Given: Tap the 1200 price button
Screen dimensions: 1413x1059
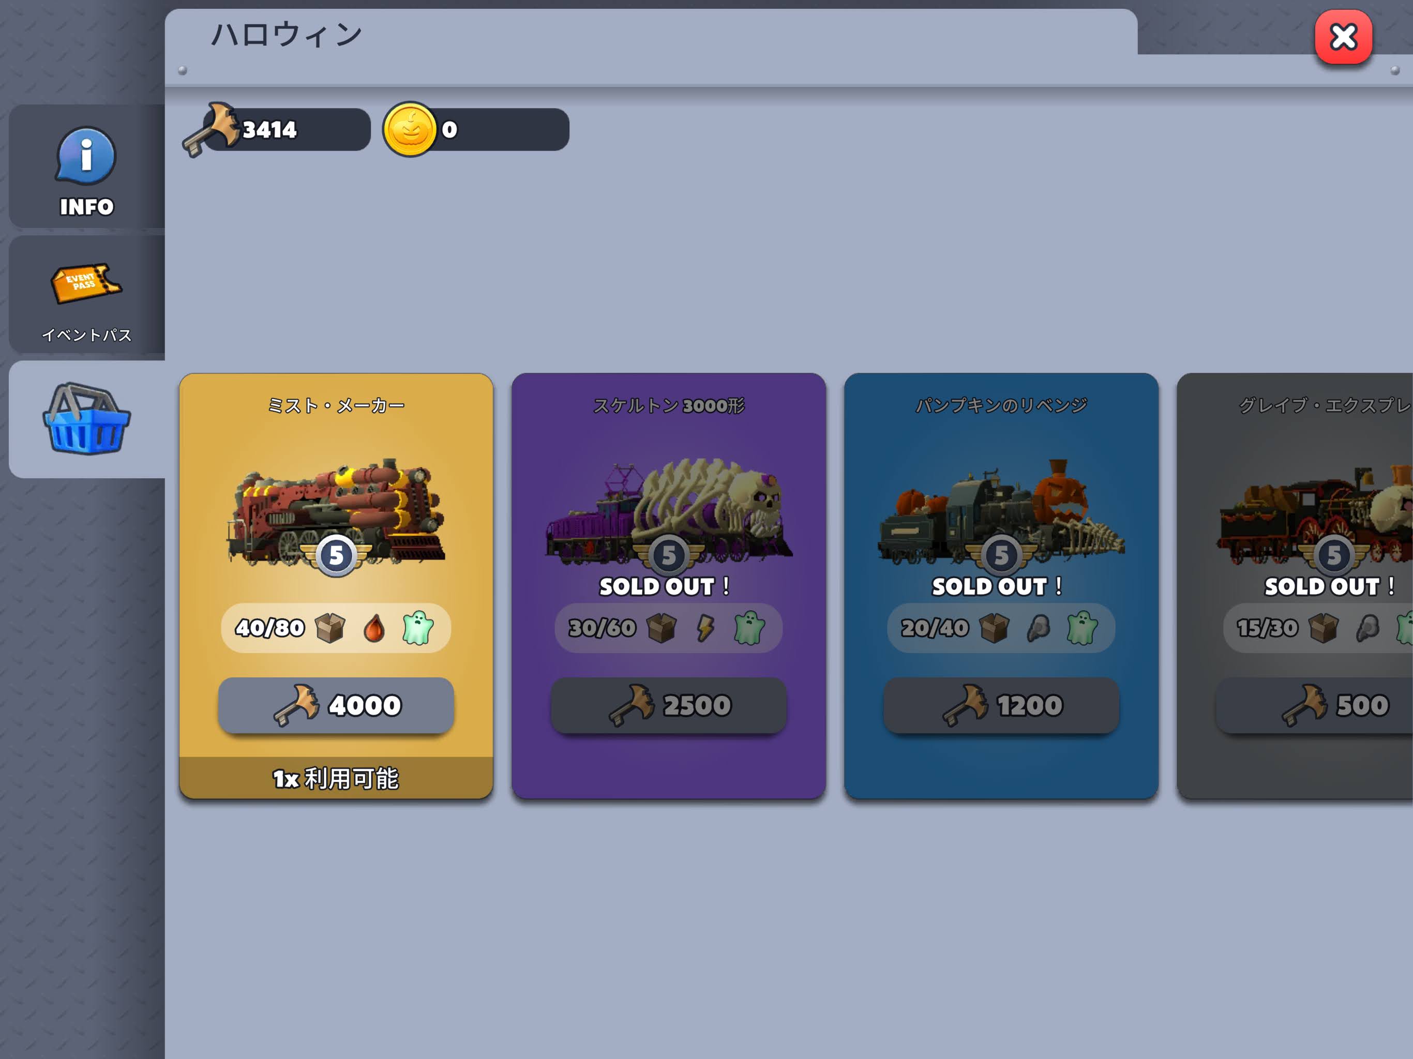Looking at the screenshot, I should (1001, 705).
